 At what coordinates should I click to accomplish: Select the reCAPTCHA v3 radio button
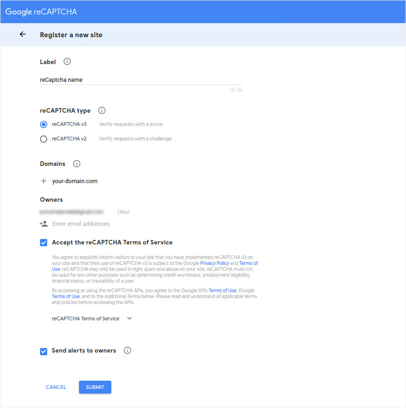43,124
